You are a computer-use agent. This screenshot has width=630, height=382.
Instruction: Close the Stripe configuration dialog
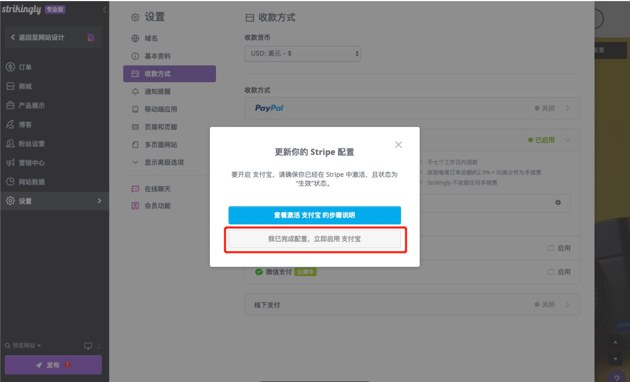(398, 144)
